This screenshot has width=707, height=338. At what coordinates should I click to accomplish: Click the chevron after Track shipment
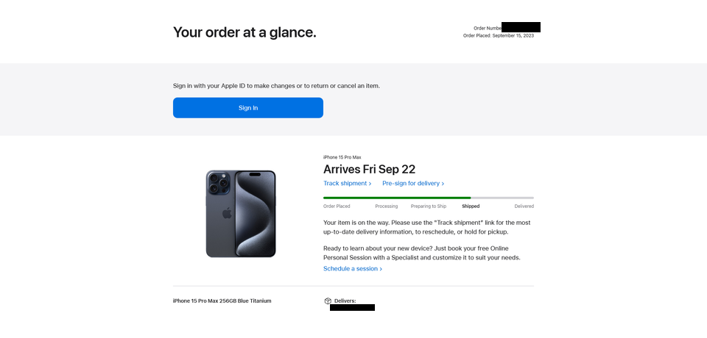pyautogui.click(x=370, y=184)
